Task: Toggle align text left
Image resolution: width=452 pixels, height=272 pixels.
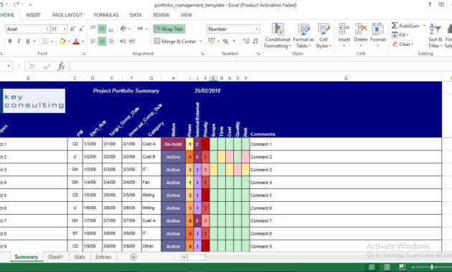Action: click(x=93, y=42)
